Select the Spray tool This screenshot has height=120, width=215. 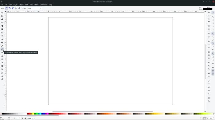point(2,59)
